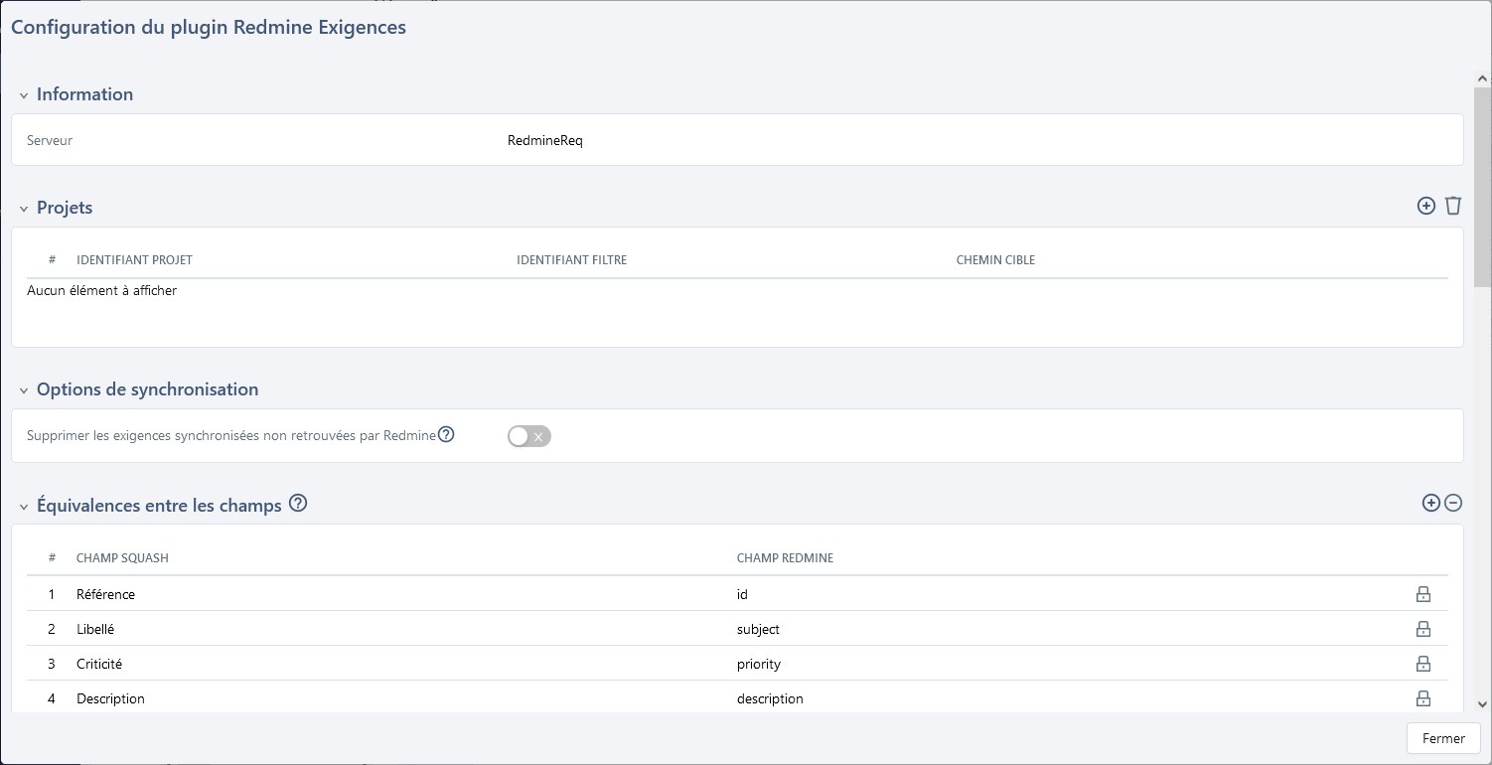Open help about deleting unsynced requirements
1492x765 pixels.
pos(446,434)
